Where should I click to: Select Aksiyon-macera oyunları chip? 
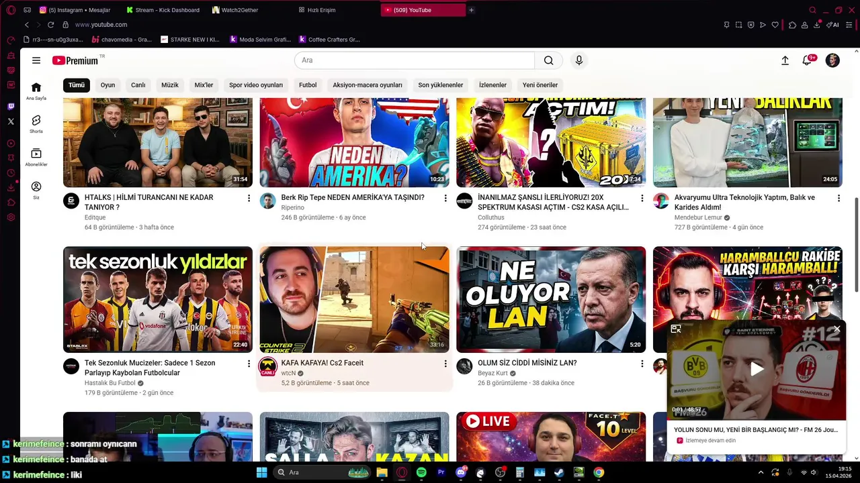pos(368,85)
